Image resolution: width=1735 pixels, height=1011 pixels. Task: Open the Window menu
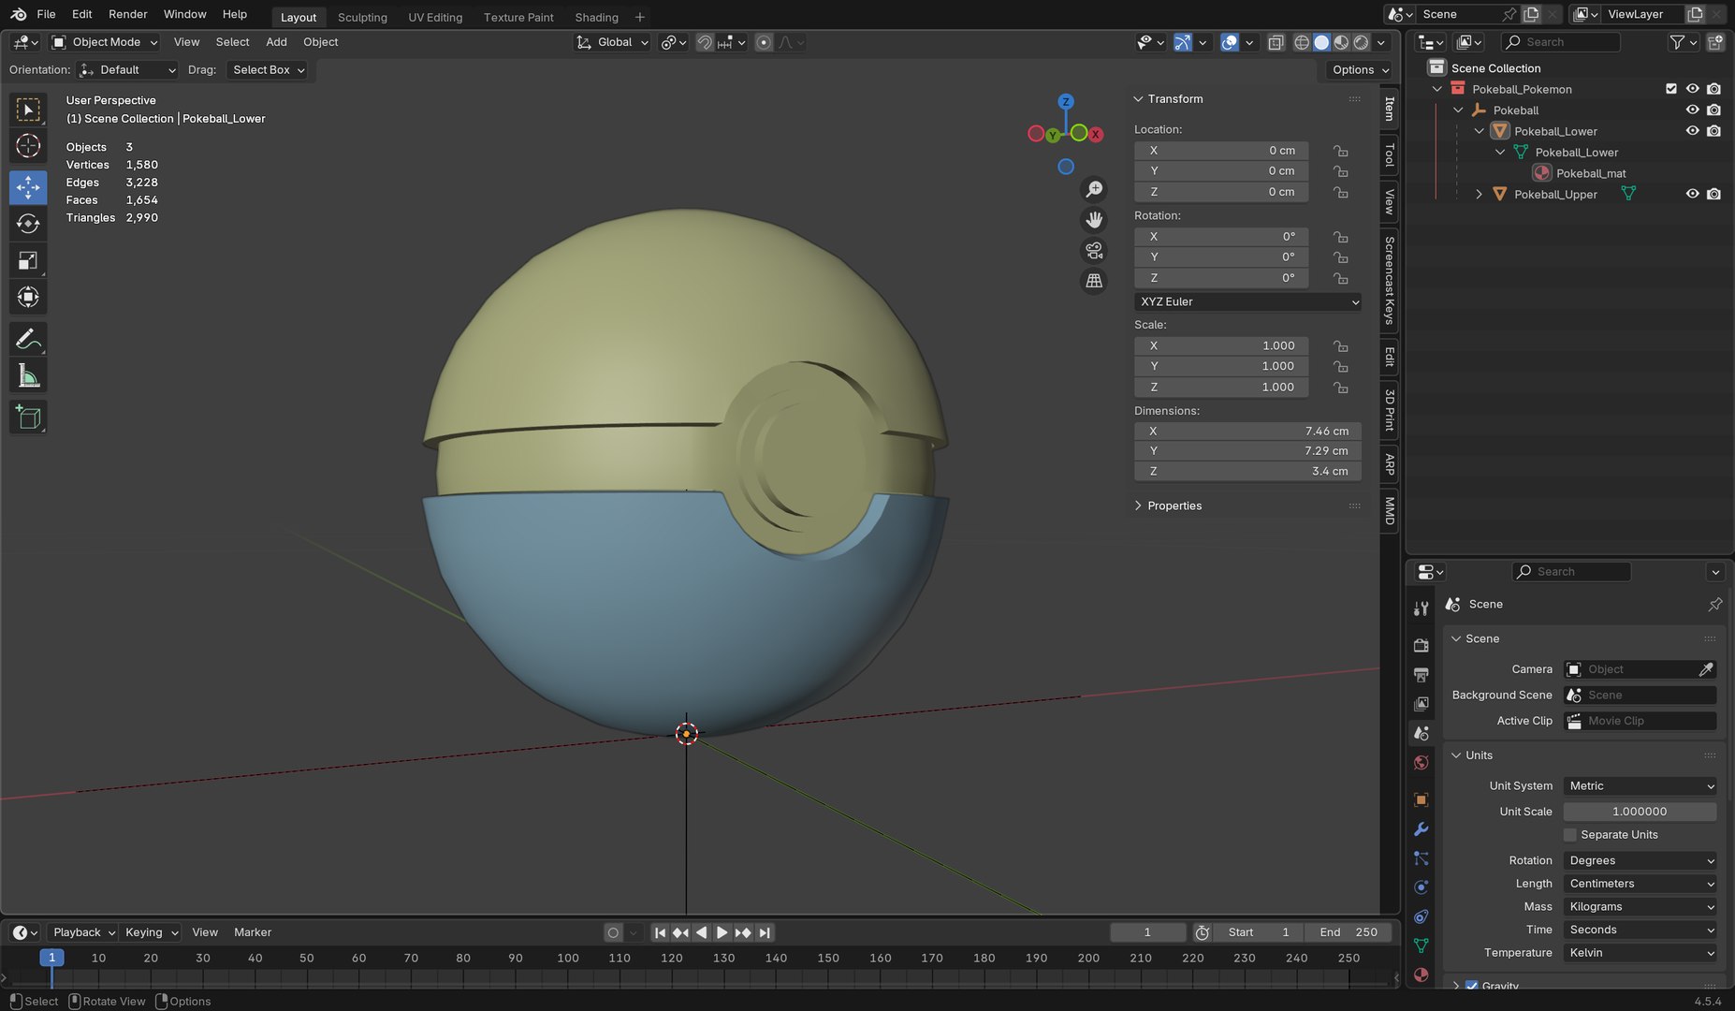(x=184, y=14)
